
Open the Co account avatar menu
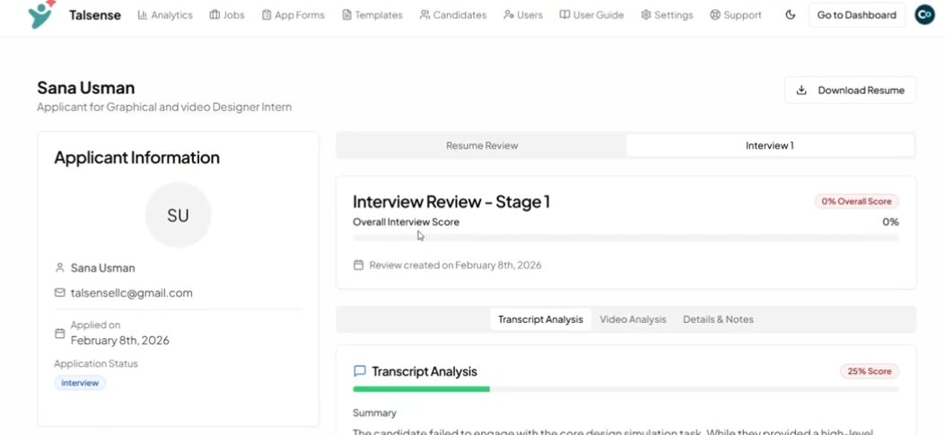click(x=924, y=15)
